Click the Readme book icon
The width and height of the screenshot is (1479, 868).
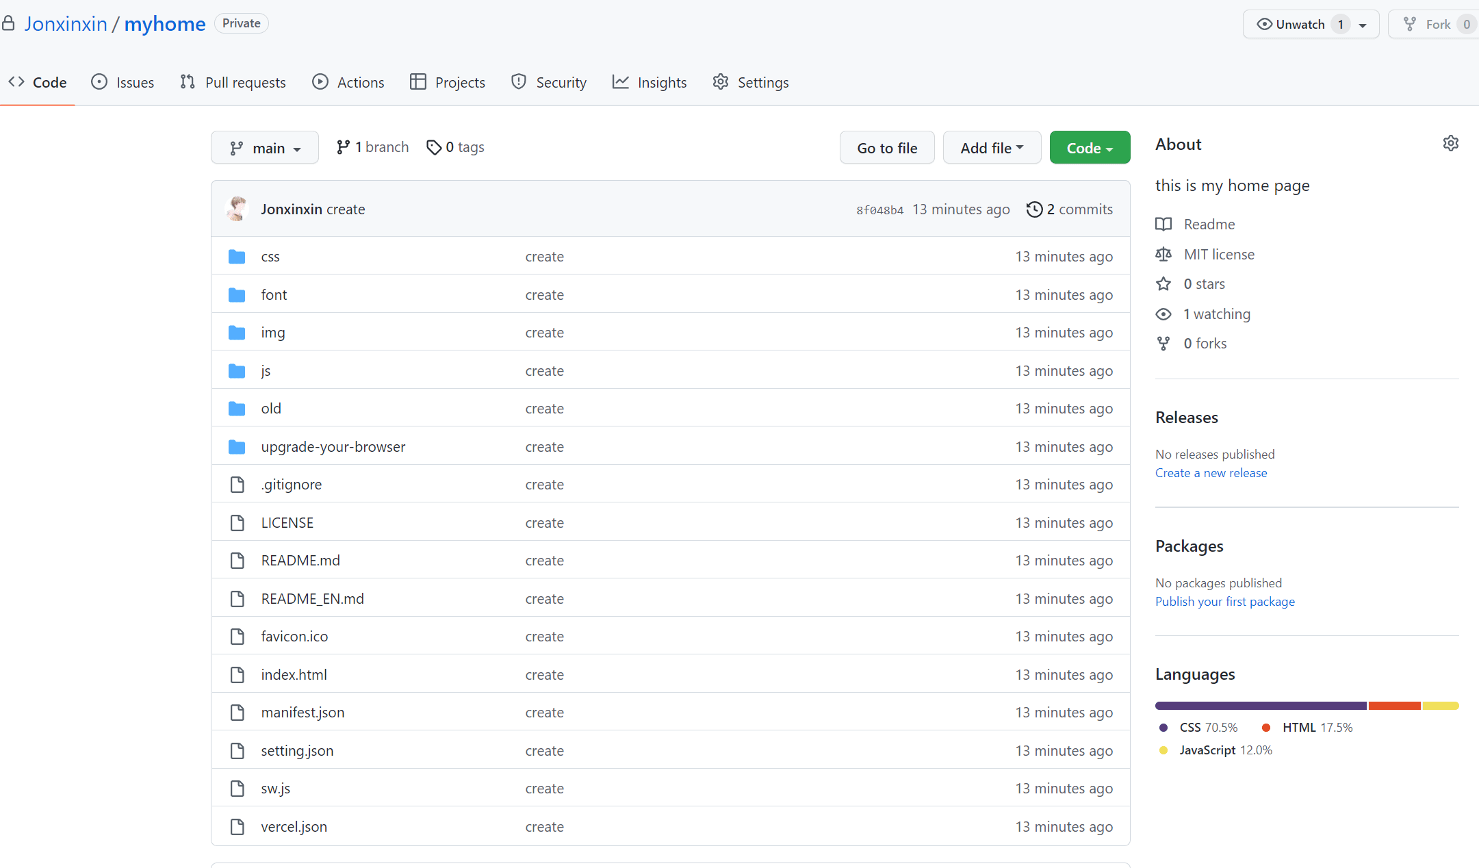point(1163,225)
